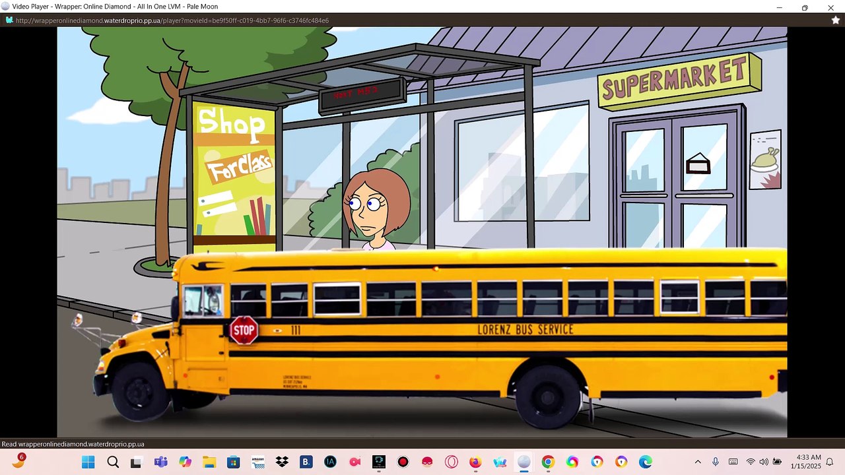Launch Microsoft Edge from the taskbar
The height and width of the screenshot is (475, 845).
click(645, 462)
